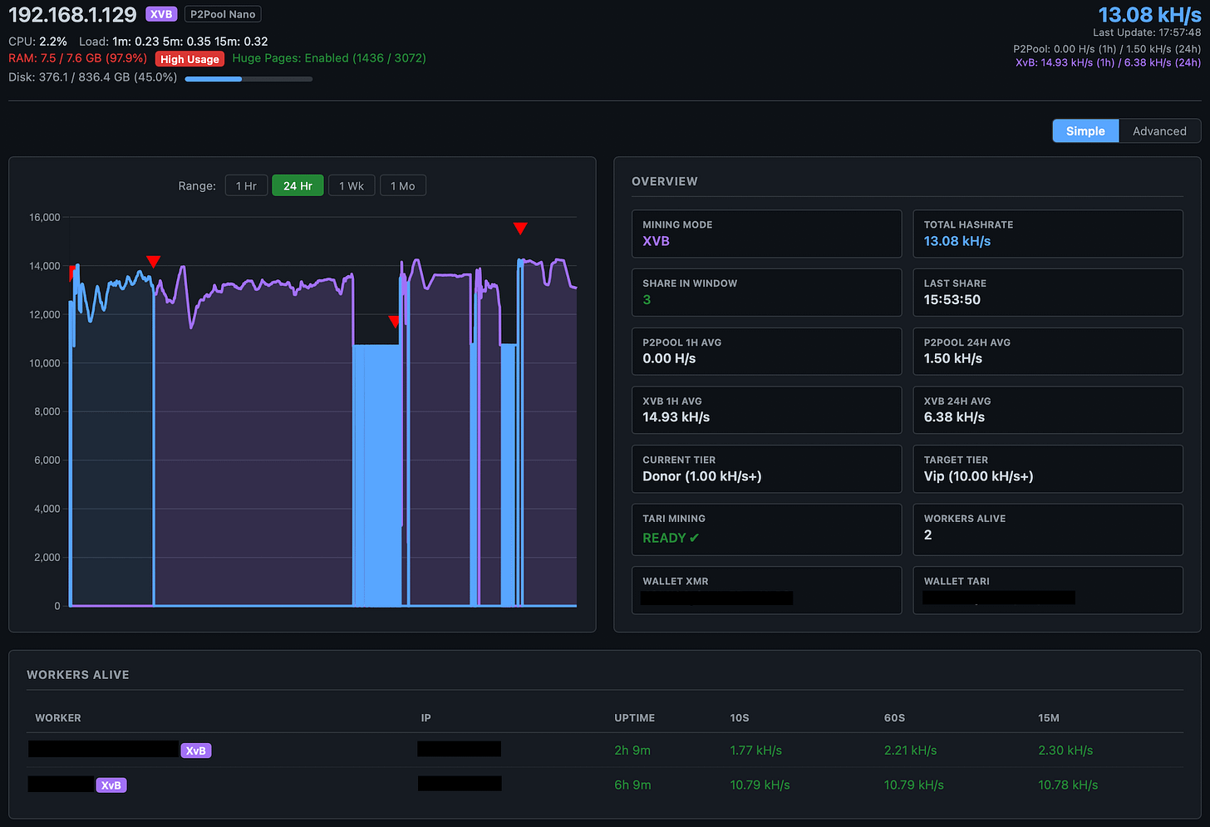Click the XvB badge on the second worker row
The image size is (1210, 827).
[111, 784]
